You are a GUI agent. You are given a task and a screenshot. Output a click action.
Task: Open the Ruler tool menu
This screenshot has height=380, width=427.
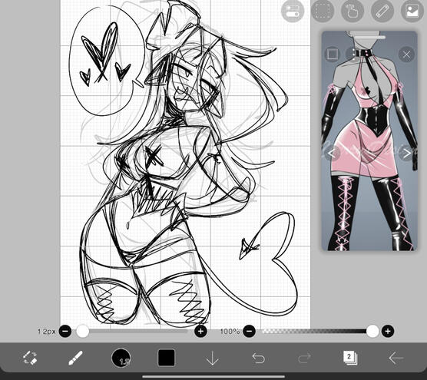(x=382, y=11)
